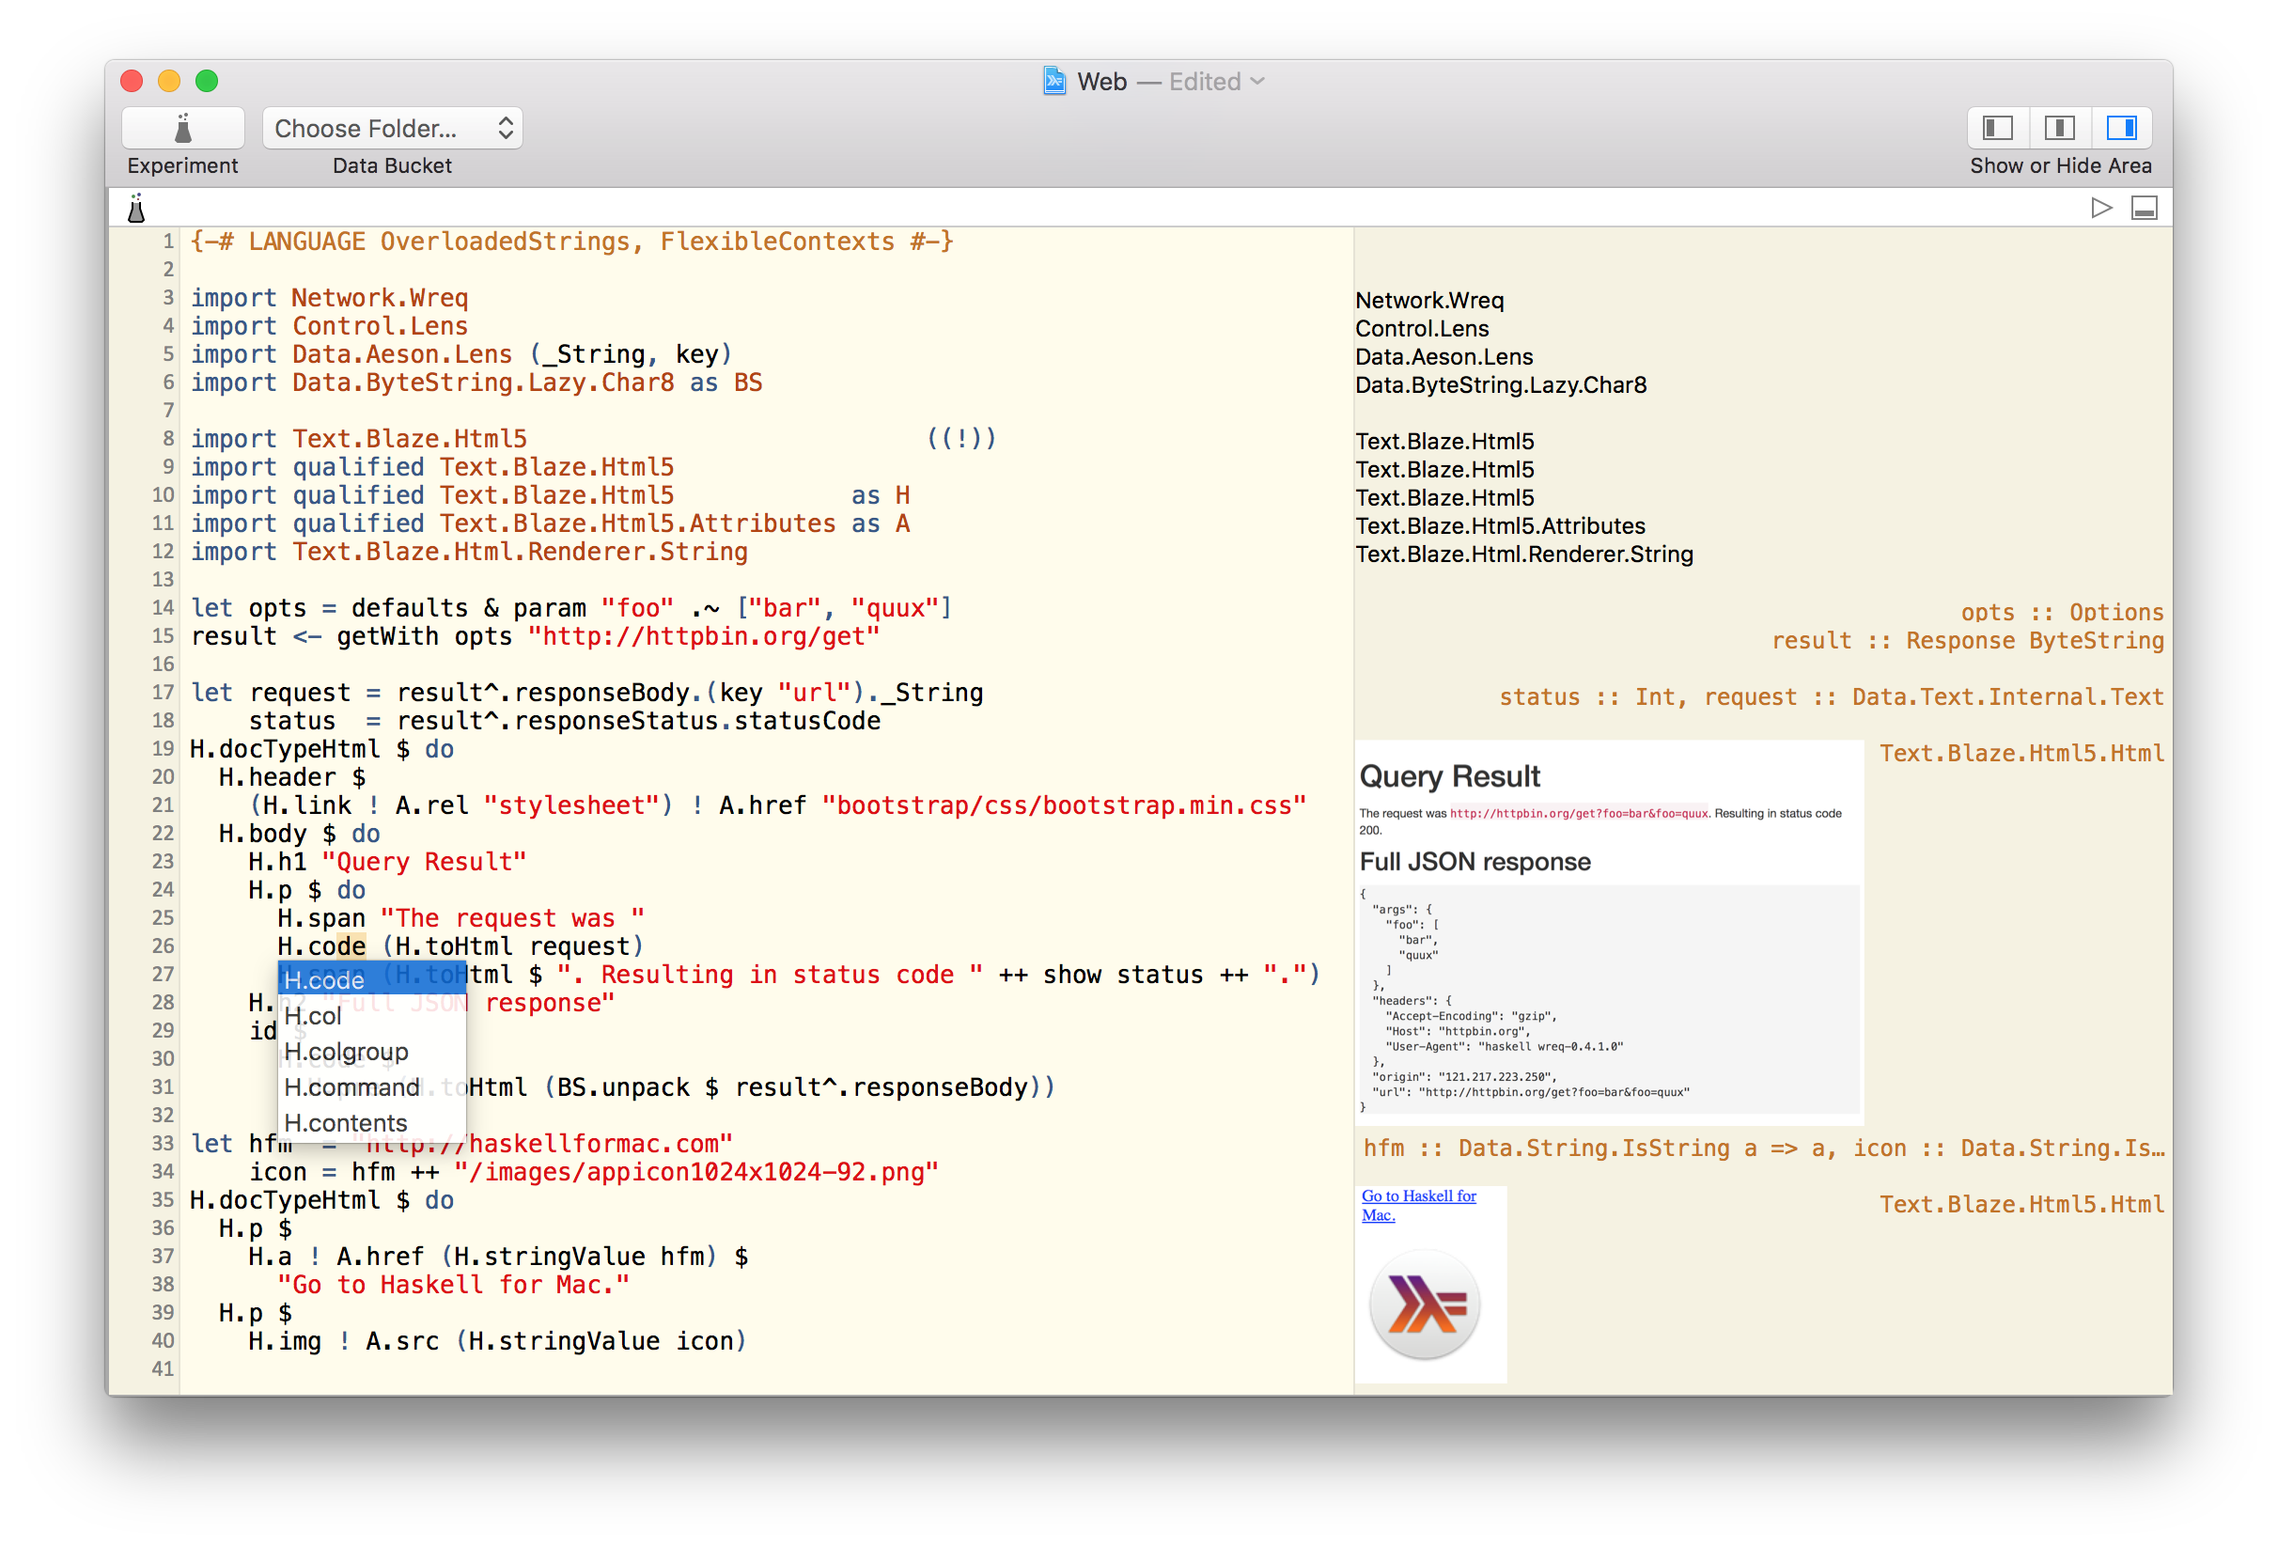Toggle the middle split view area button
Viewport: 2278px width, 1547px height.
point(2058,128)
